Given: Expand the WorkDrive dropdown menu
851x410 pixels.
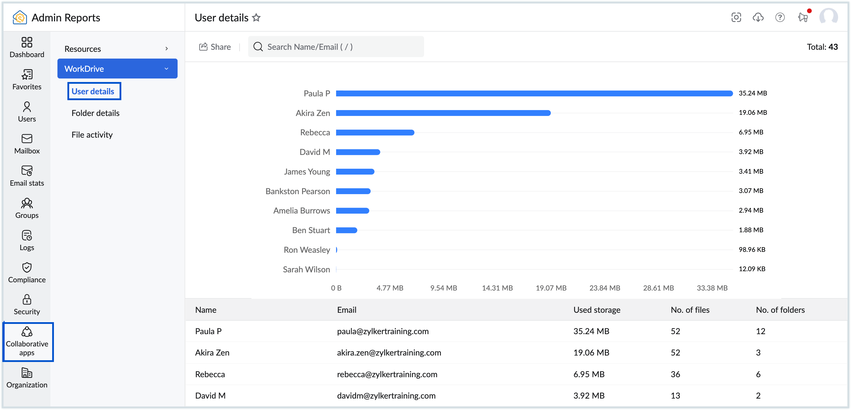Looking at the screenshot, I should coord(117,68).
